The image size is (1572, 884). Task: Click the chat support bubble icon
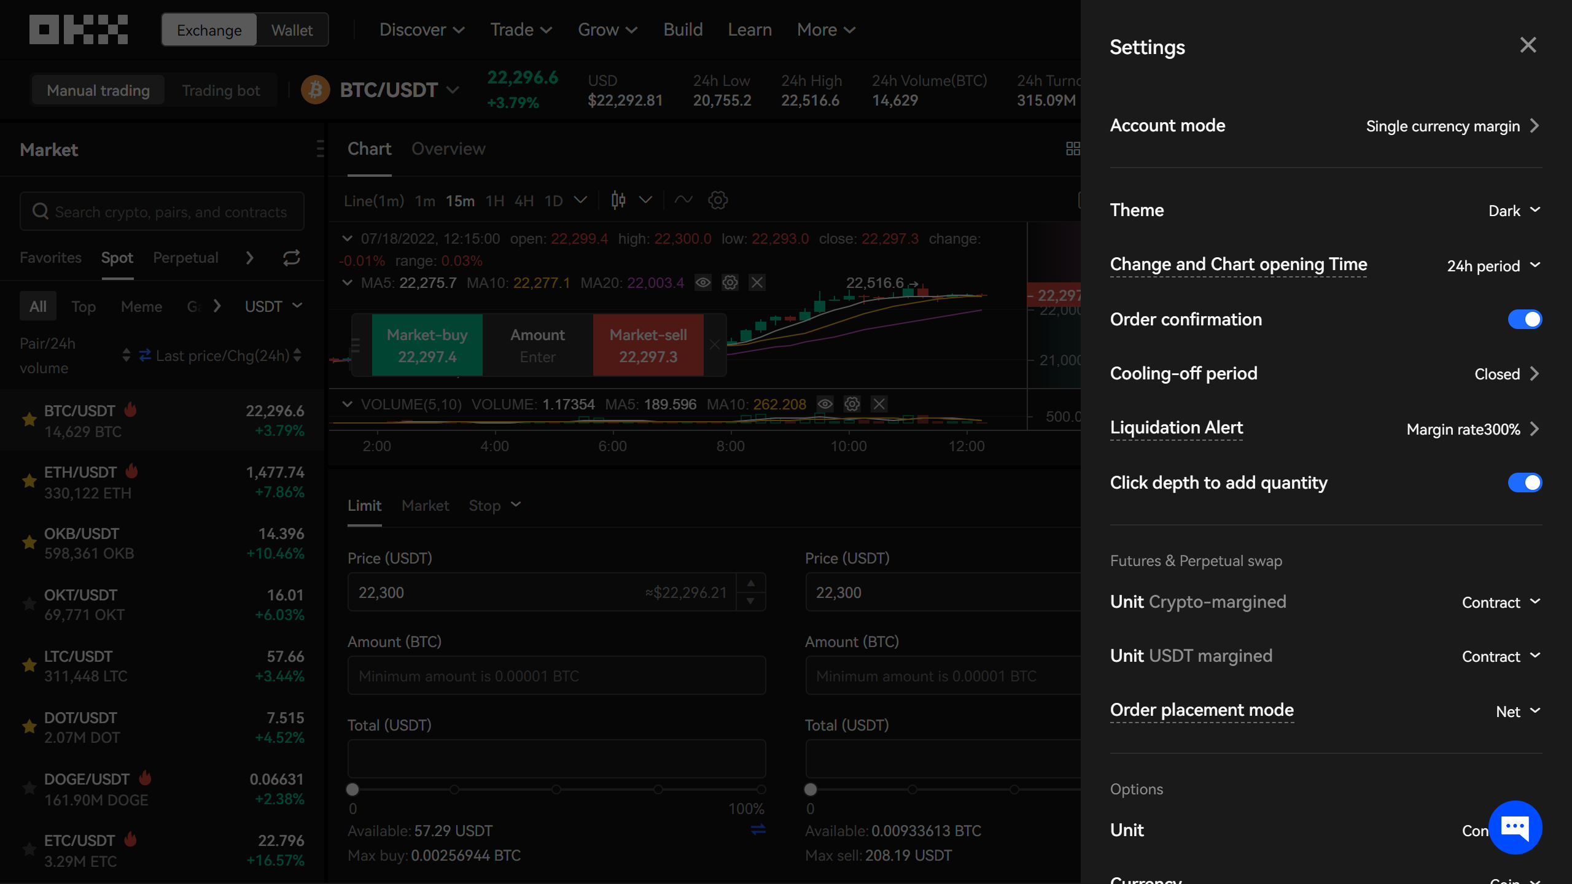click(1515, 827)
